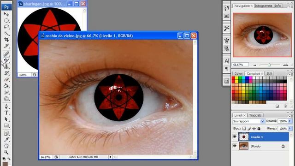Screen dimensions: 295x166
Task: Select the Notes tool
Action: pyautogui.click(x=6, y=133)
